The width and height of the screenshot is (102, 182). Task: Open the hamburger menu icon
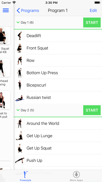pos(6,10)
